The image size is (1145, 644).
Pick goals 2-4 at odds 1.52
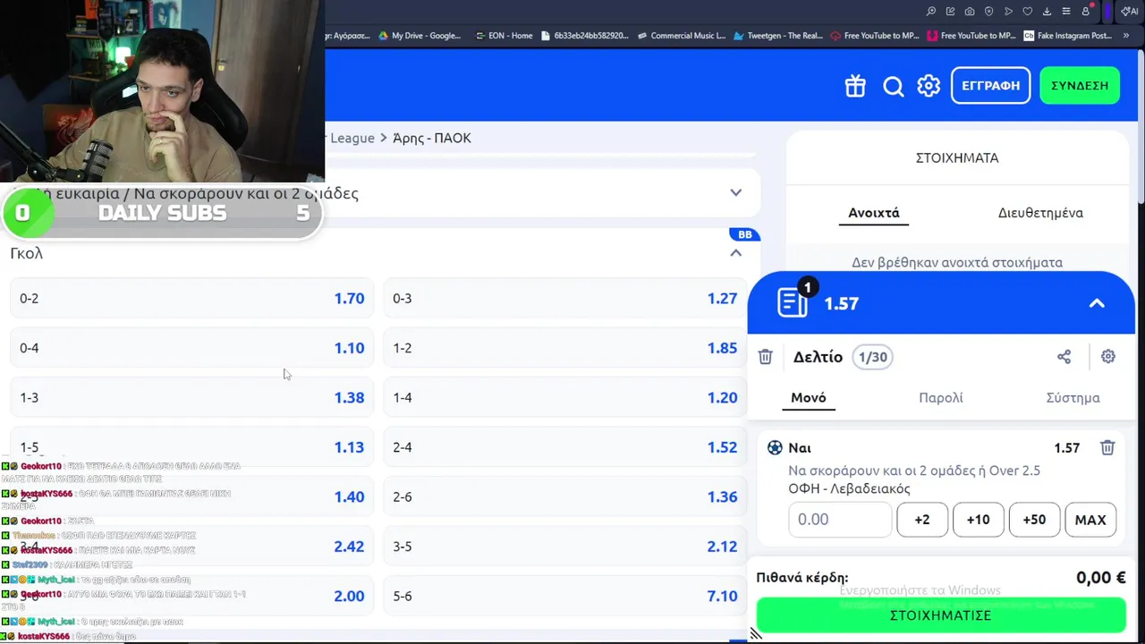point(565,447)
